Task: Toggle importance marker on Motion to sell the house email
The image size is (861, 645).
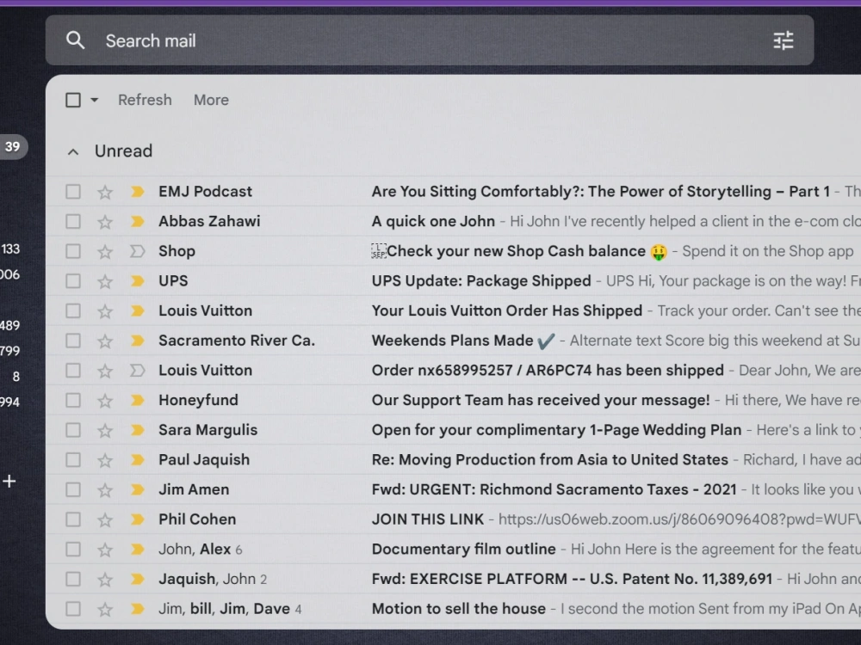Action: pyautogui.click(x=137, y=608)
